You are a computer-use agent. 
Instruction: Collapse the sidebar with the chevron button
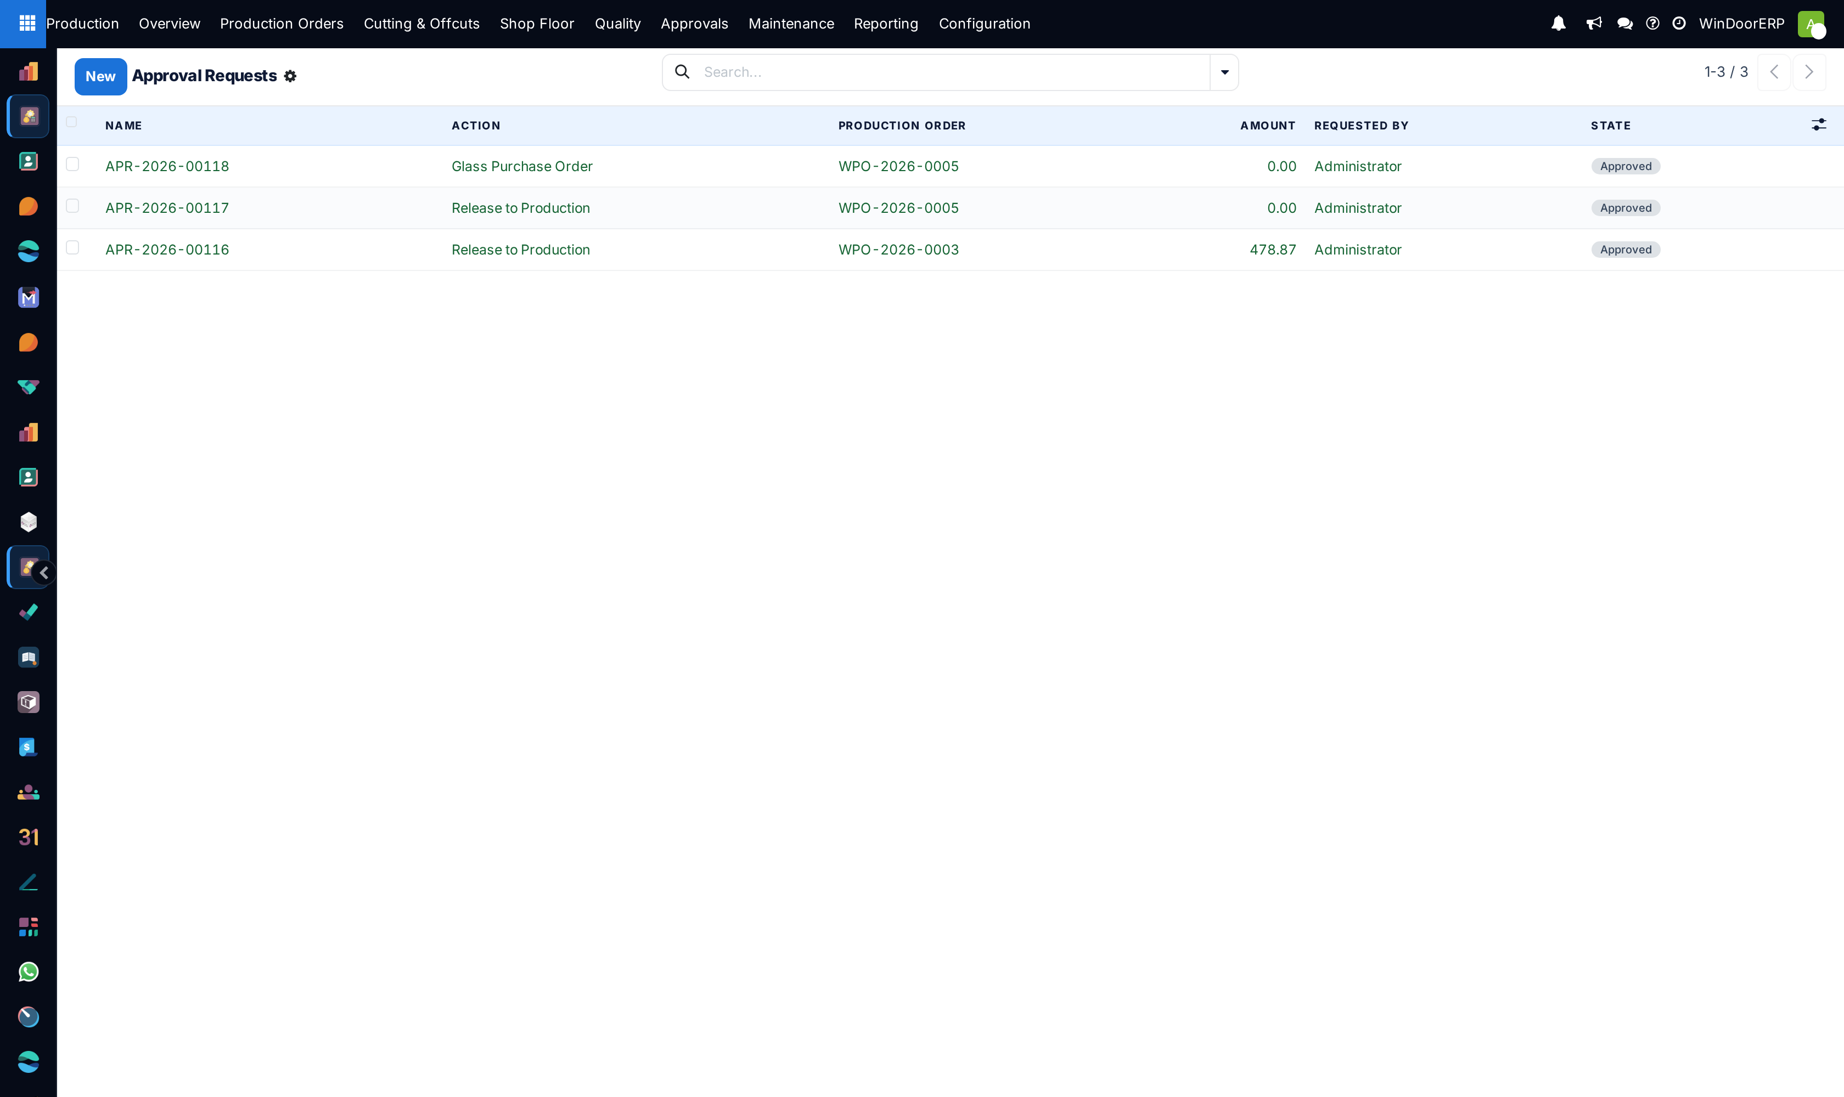pos(44,573)
